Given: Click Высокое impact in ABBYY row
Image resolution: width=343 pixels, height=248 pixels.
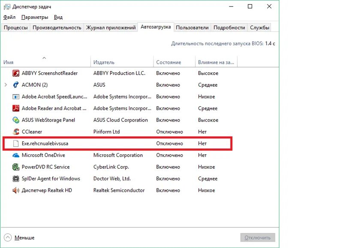Looking at the screenshot, I should tap(208, 73).
